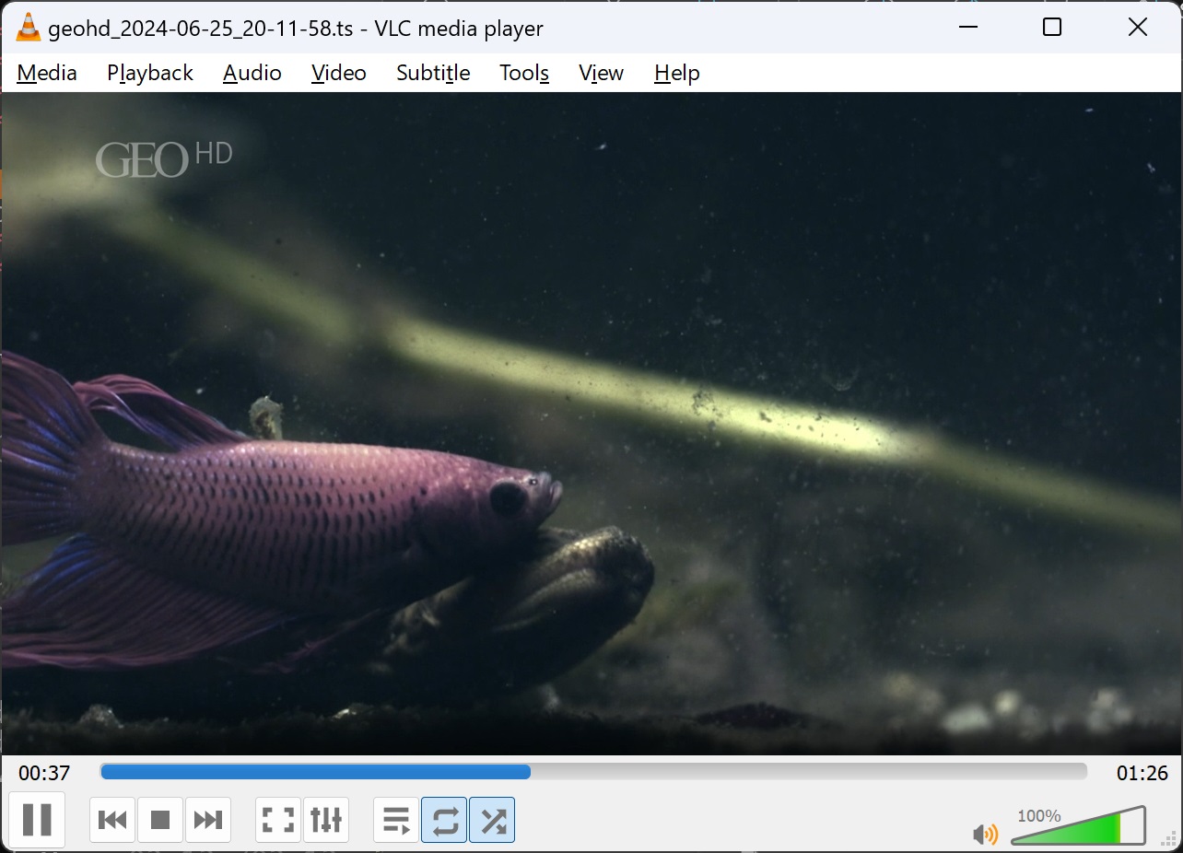
Task: Open the Audio menu
Action: pyautogui.click(x=252, y=73)
